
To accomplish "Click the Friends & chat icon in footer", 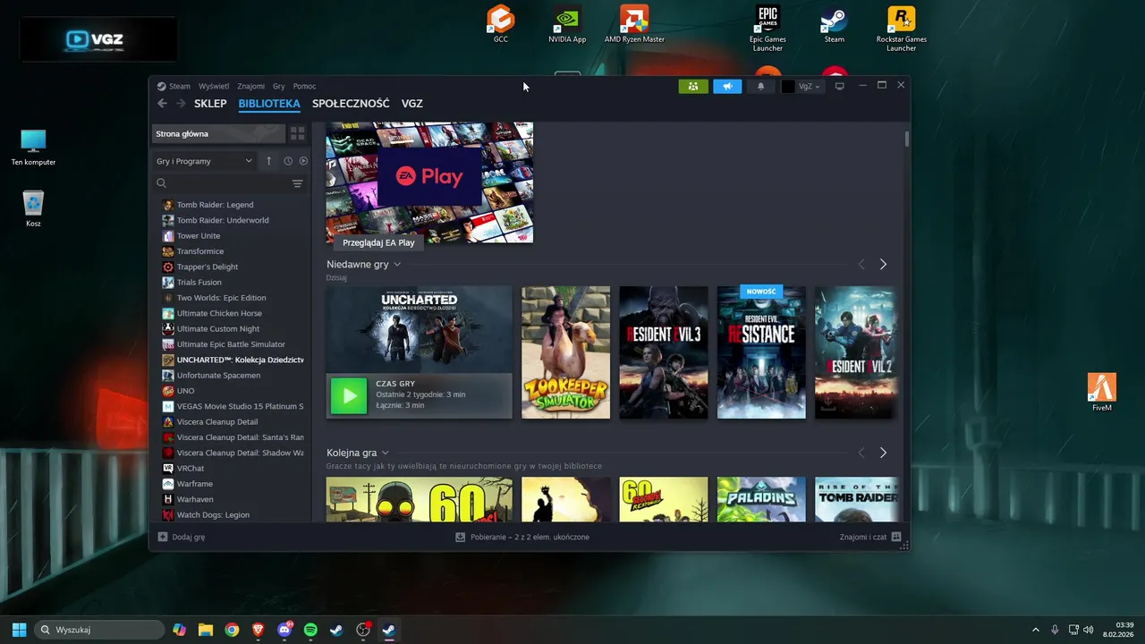I will click(x=896, y=538).
